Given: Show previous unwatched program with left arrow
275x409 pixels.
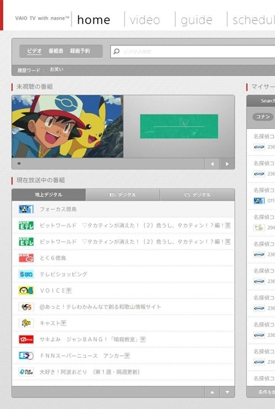Looking at the screenshot, I should coord(212,164).
